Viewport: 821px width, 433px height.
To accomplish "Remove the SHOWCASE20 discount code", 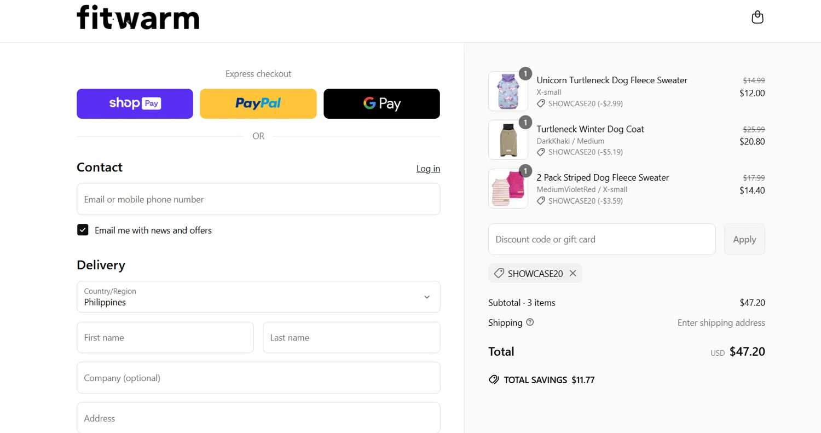I will 573,273.
